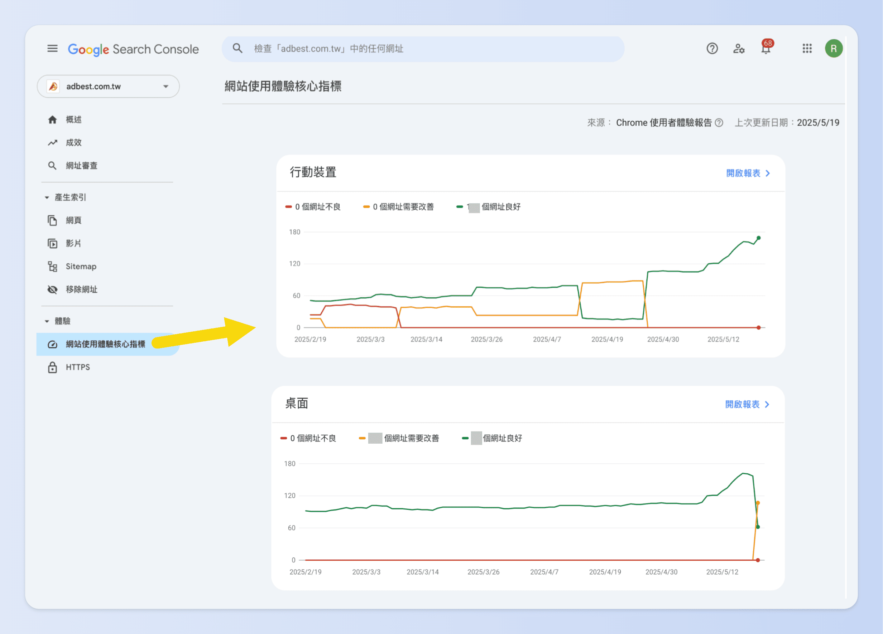The width and height of the screenshot is (883, 634).
Task: Click the URL inspection search field
Action: coord(422,49)
